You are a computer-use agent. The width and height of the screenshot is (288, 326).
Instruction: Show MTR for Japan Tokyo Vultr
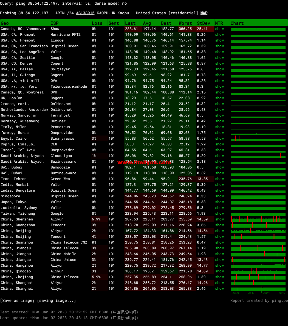click(219, 202)
